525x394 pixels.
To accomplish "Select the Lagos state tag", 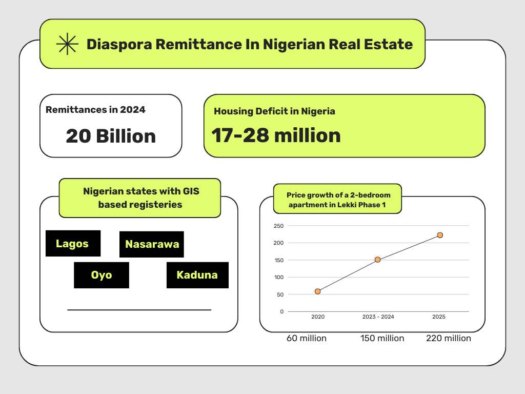I will (x=73, y=244).
